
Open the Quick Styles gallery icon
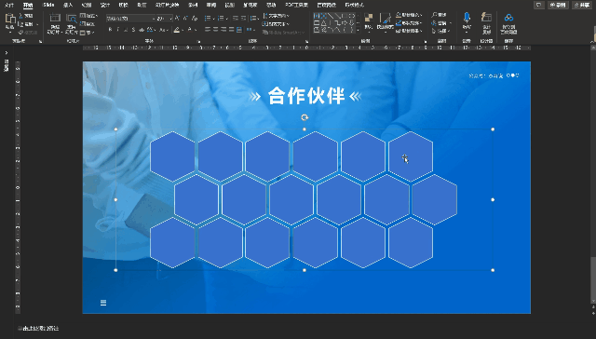tap(385, 21)
